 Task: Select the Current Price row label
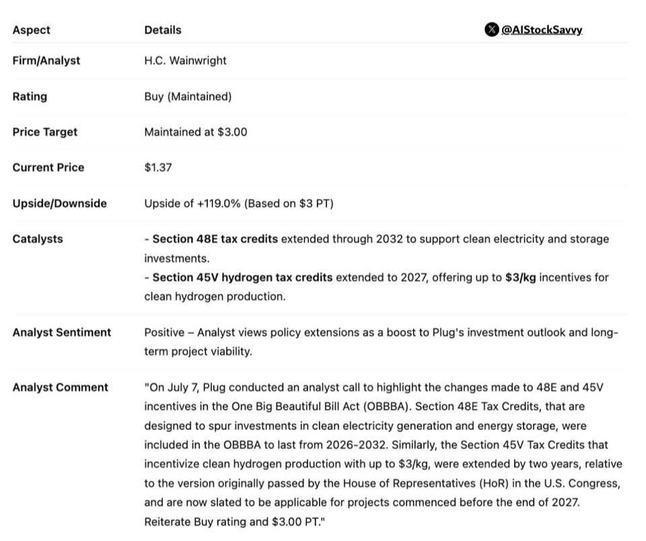click(48, 168)
